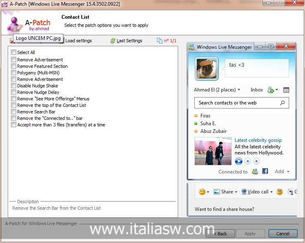Select contact Firas
305x243 pixels.
pyautogui.click(x=205, y=116)
